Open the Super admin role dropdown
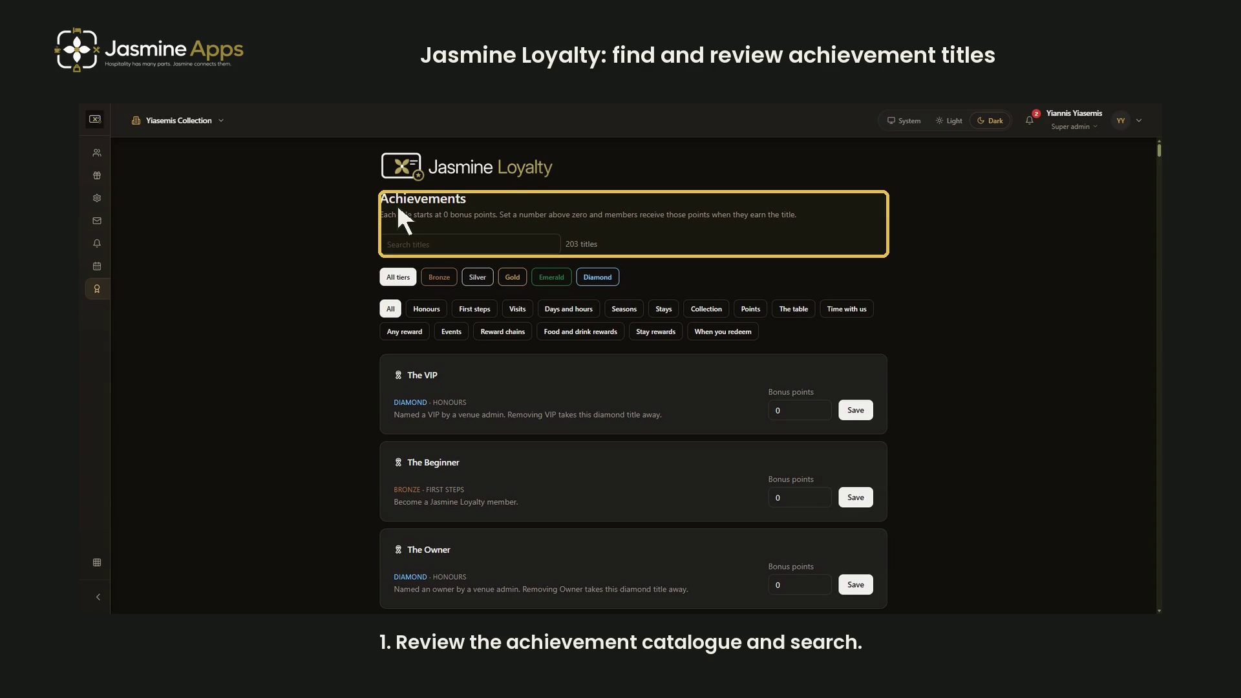 [x=1074, y=127]
